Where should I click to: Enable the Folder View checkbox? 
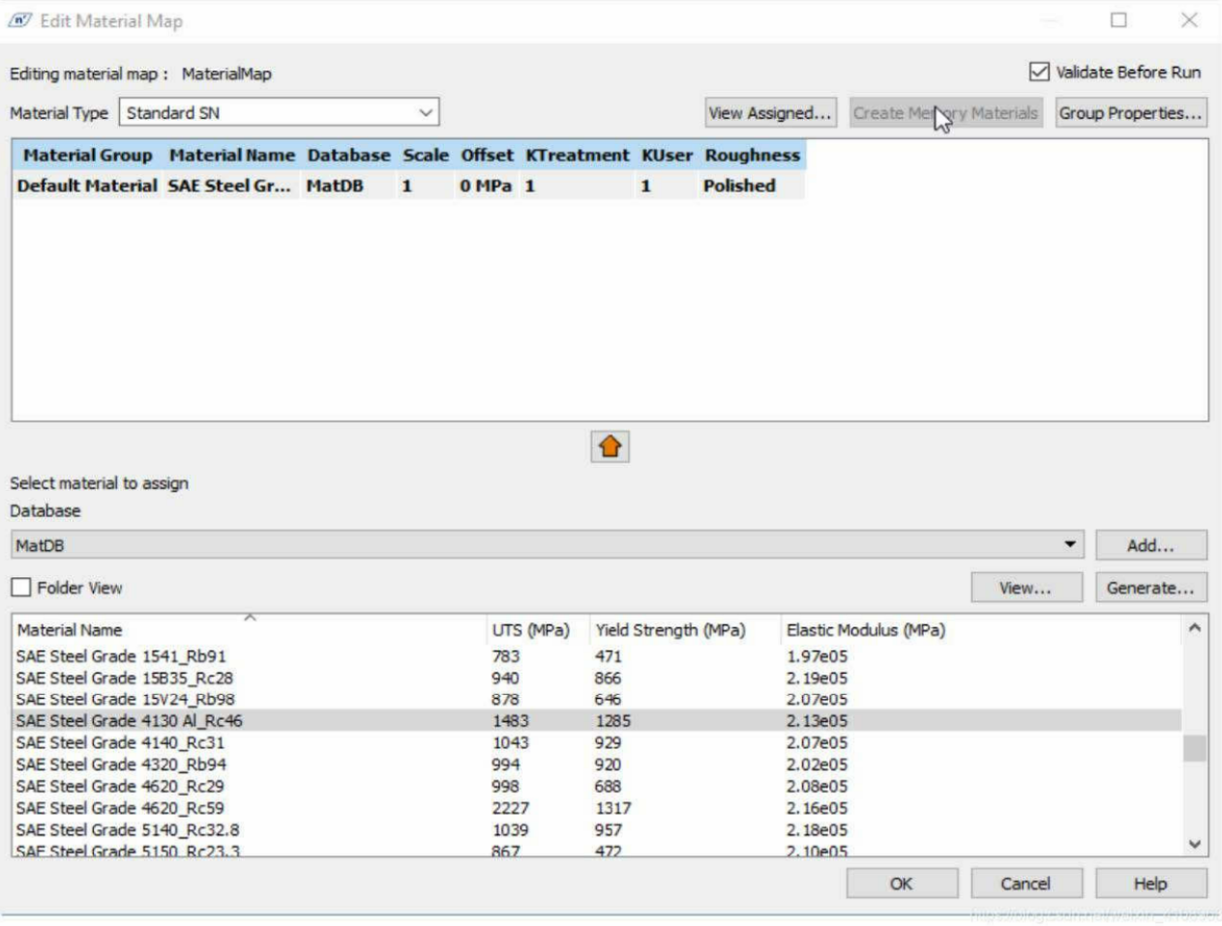click(21, 588)
